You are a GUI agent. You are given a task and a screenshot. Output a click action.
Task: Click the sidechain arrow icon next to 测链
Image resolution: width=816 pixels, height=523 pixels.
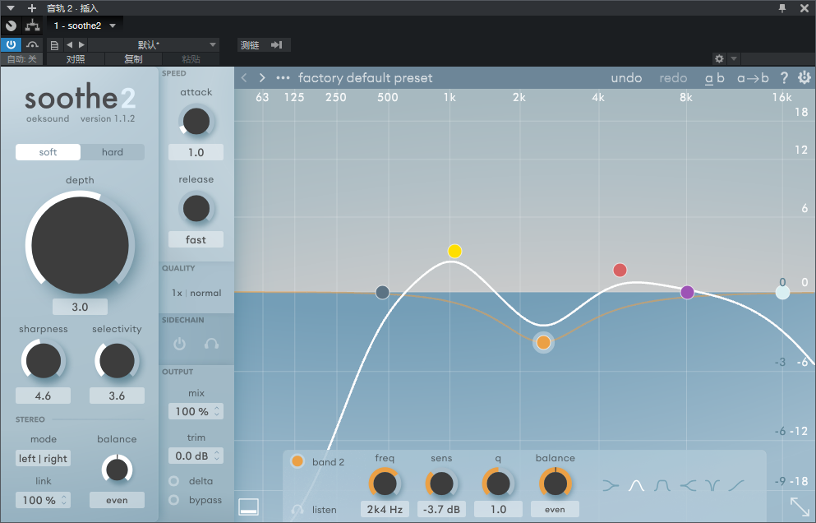pos(277,44)
